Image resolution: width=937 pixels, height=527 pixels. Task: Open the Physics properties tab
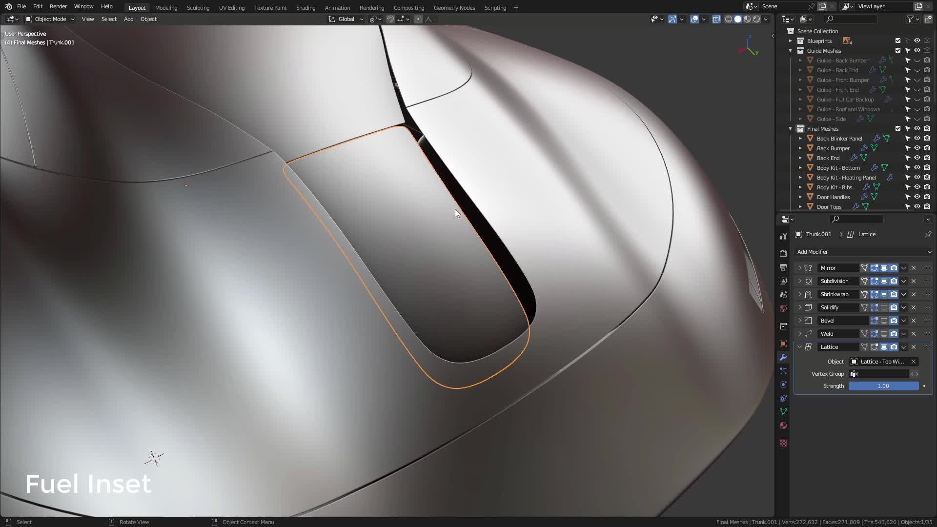(783, 385)
